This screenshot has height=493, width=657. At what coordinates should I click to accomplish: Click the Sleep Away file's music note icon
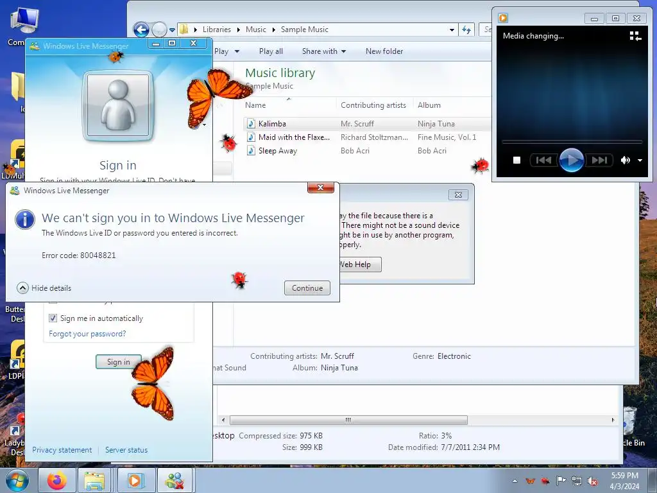coord(251,150)
